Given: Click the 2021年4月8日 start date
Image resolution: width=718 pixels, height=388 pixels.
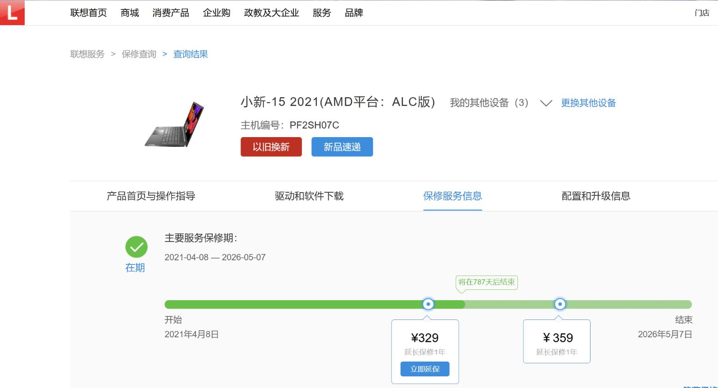Looking at the screenshot, I should (192, 335).
